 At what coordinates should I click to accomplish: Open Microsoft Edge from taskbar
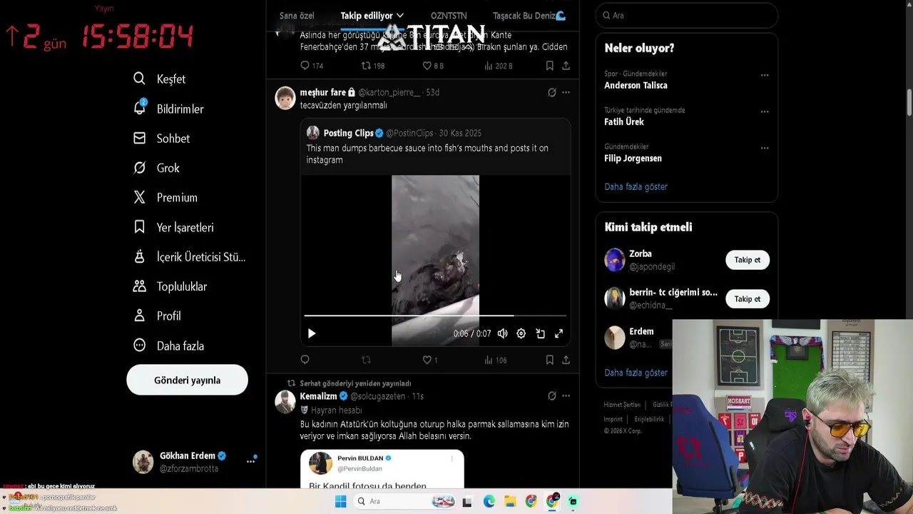pyautogui.click(x=489, y=501)
